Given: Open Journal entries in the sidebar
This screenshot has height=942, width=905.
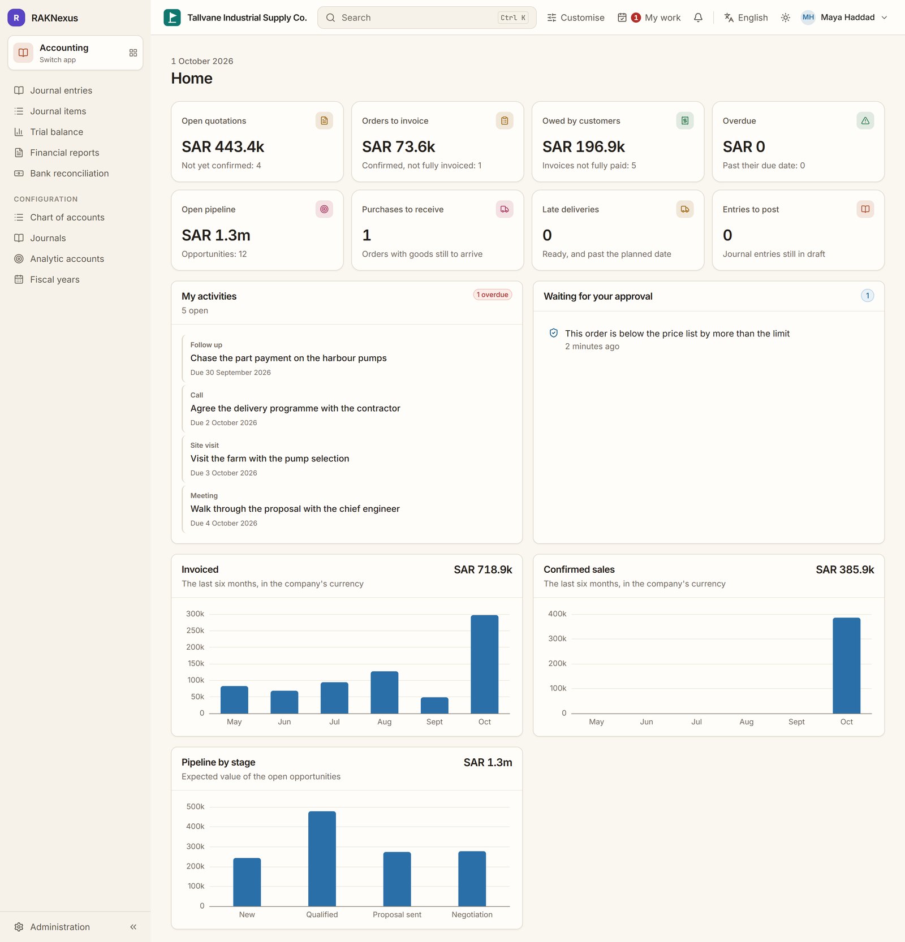Looking at the screenshot, I should coord(75,90).
